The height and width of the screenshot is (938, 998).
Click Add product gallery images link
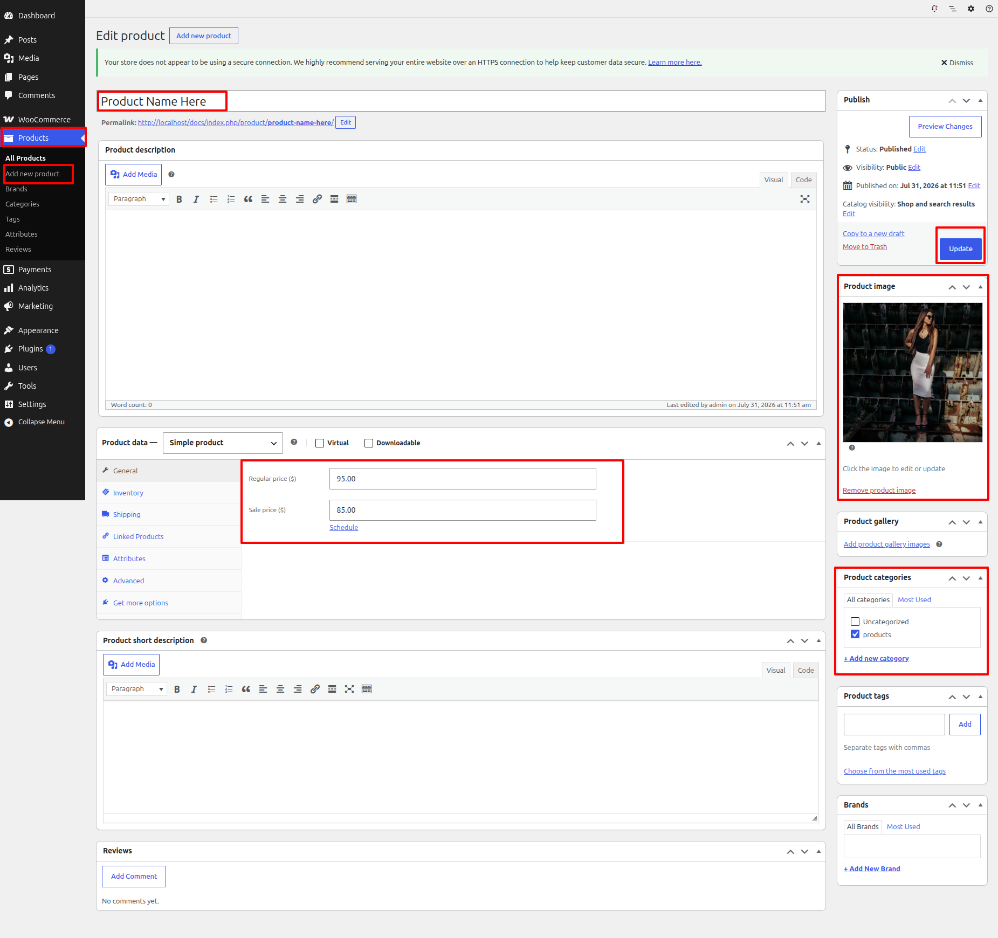887,544
